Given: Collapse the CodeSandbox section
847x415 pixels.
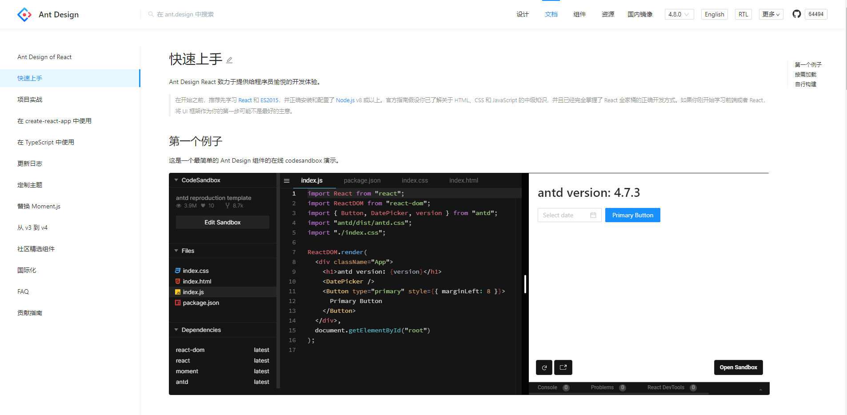Looking at the screenshot, I should point(176,180).
